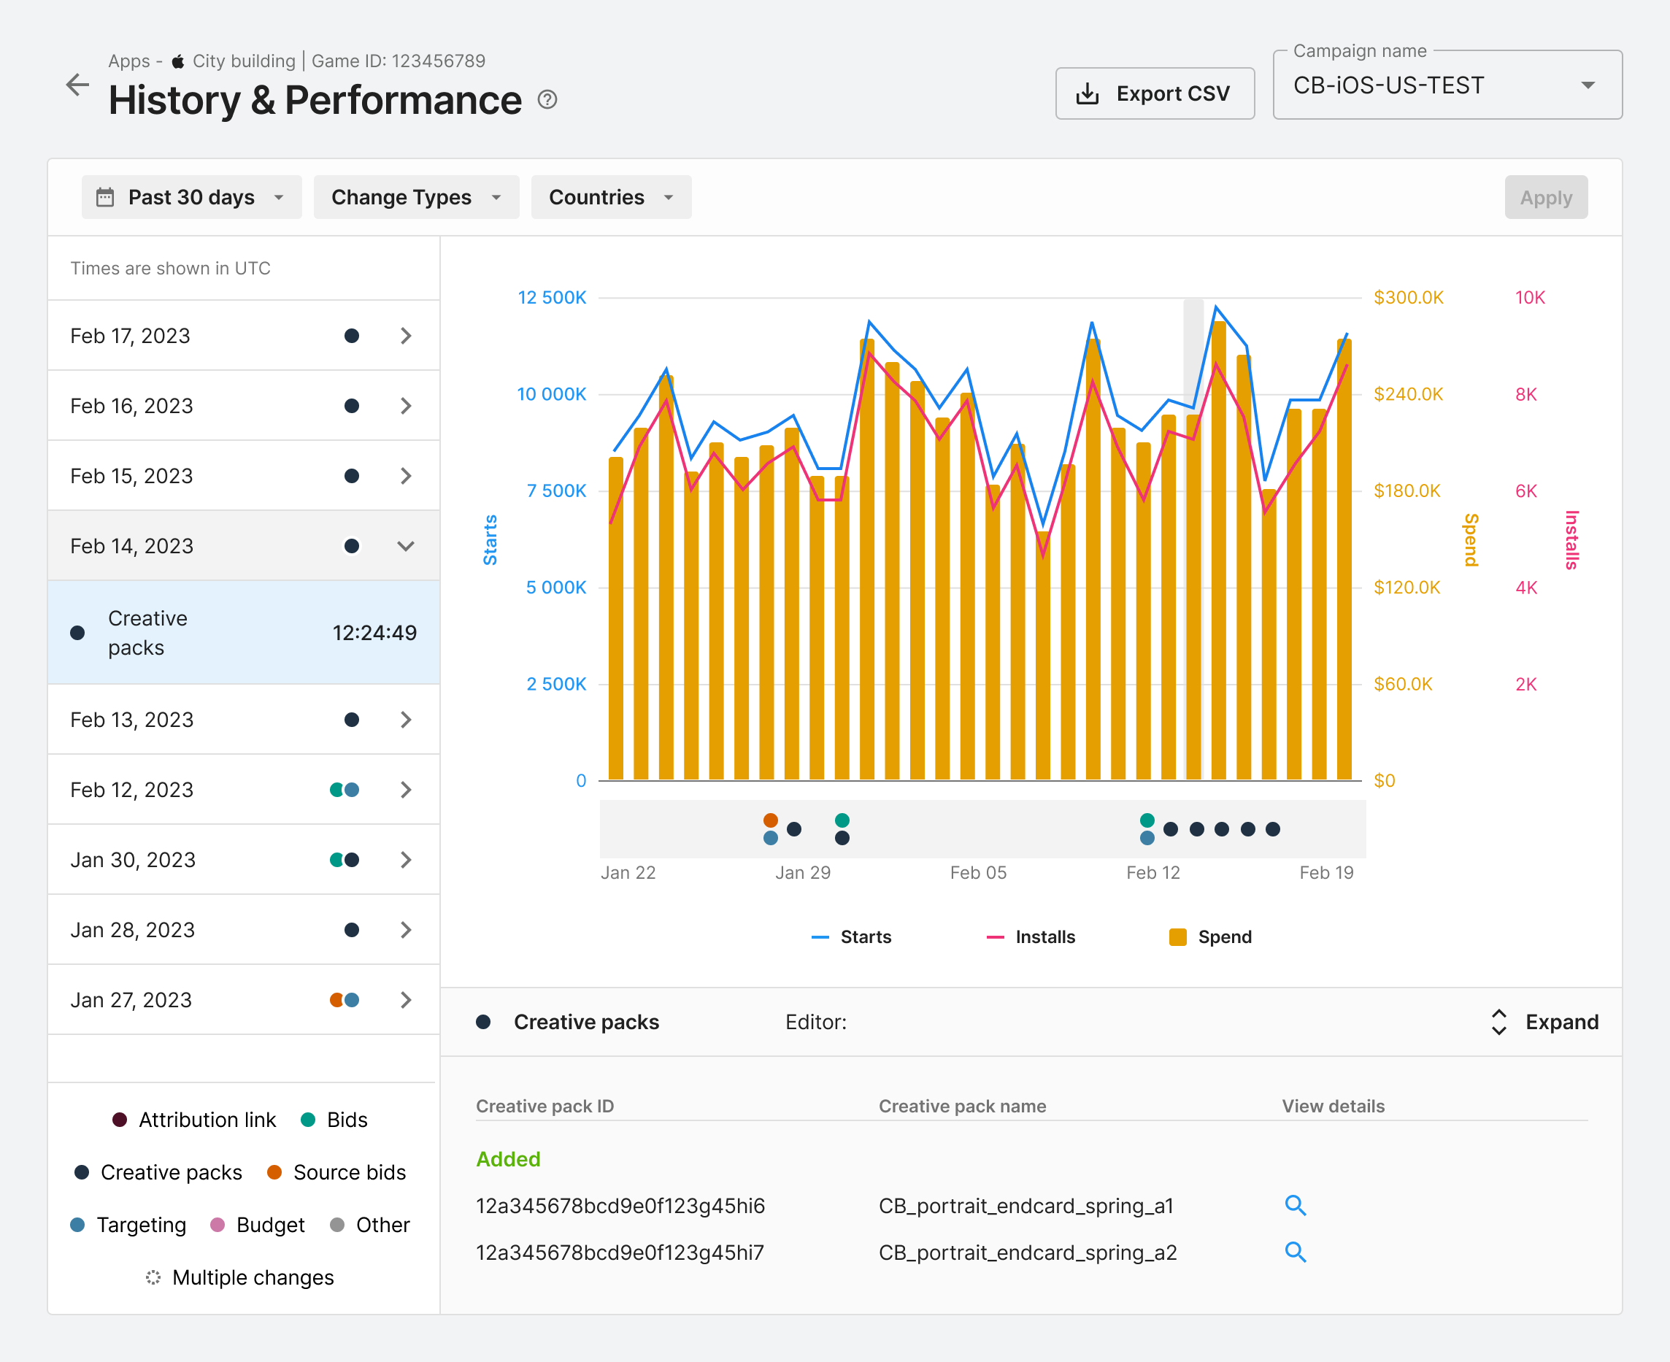Toggle the Starts series in chart legend
Screen dimensions: 1670x1362
(x=852, y=936)
